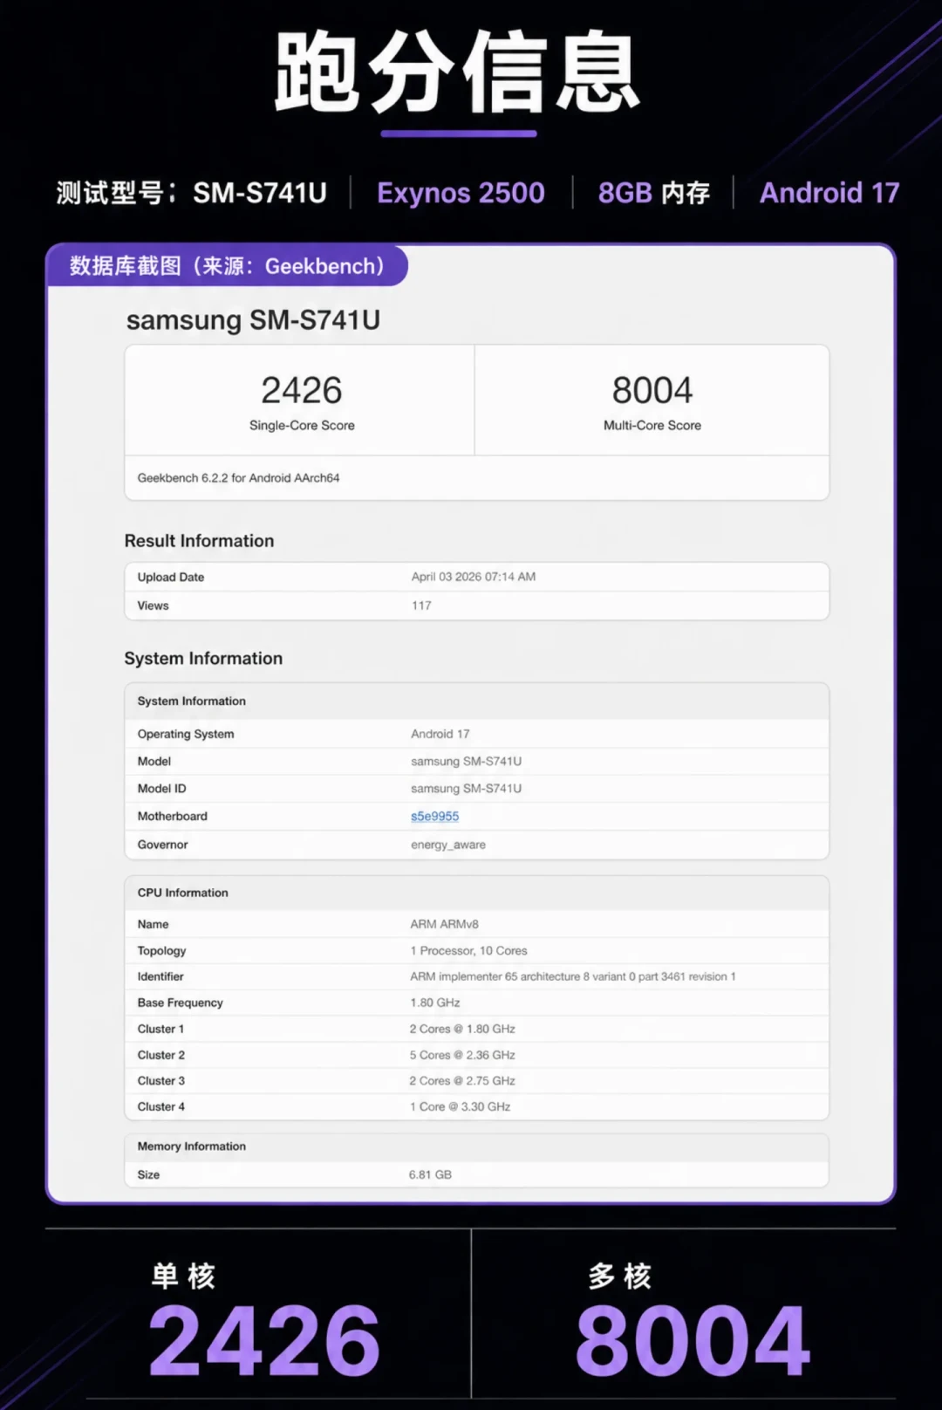Image resolution: width=942 pixels, height=1410 pixels.
Task: Click the Governor value 'energy_aware'
Action: point(448,845)
